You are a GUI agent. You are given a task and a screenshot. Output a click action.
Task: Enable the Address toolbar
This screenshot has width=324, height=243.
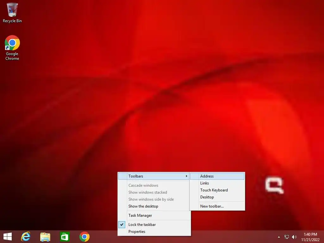point(217,176)
